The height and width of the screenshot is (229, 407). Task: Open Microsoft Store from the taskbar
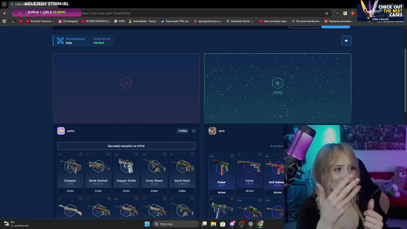pyautogui.click(x=223, y=224)
